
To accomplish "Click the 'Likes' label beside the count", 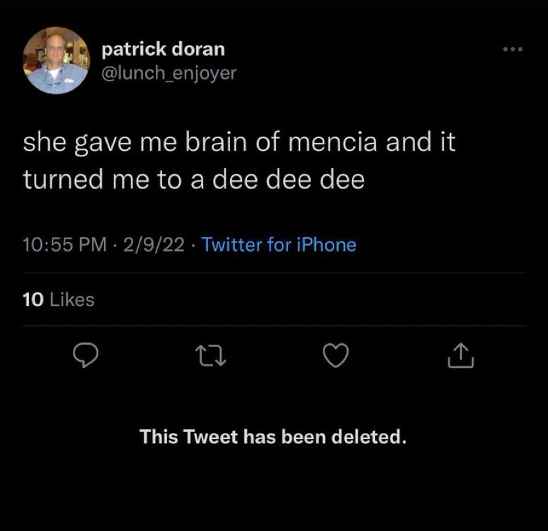I will (x=72, y=299).
